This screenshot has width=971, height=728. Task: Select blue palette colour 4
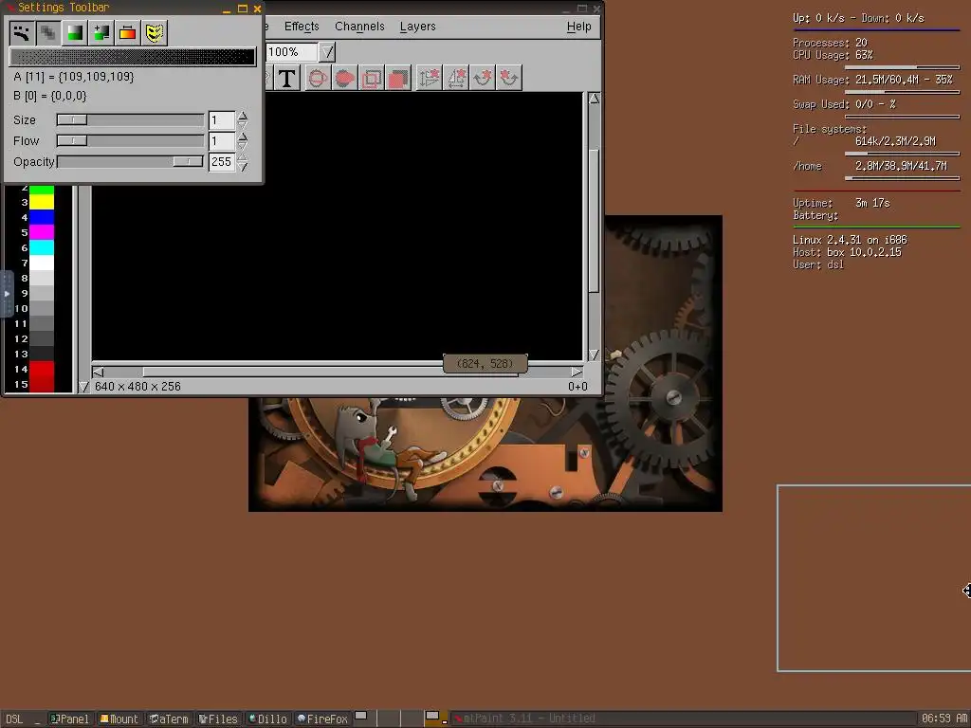[42, 217]
